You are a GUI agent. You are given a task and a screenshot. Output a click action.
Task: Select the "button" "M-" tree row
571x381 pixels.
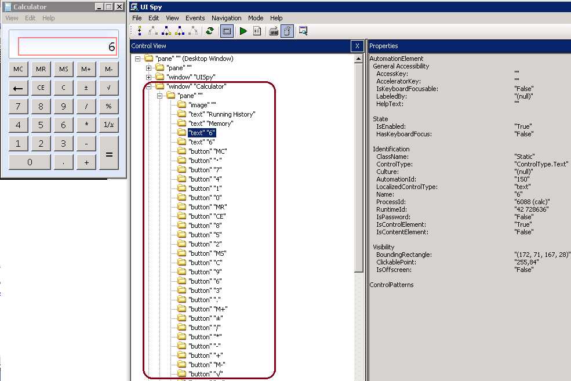[x=207, y=365]
